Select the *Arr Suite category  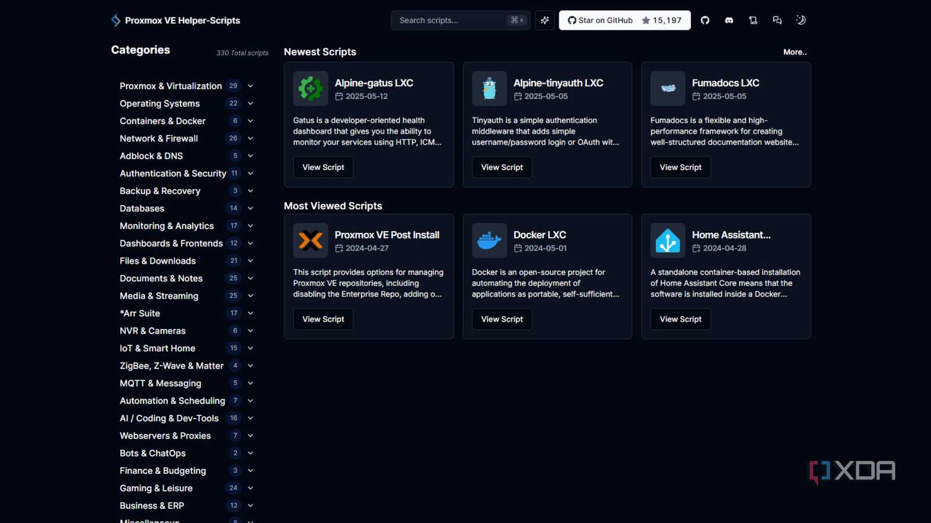point(139,313)
